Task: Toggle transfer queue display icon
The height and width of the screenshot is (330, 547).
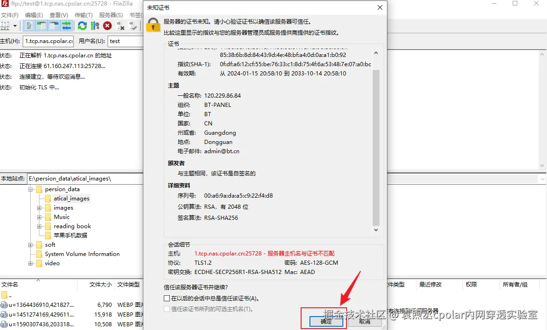Action: coord(66,26)
